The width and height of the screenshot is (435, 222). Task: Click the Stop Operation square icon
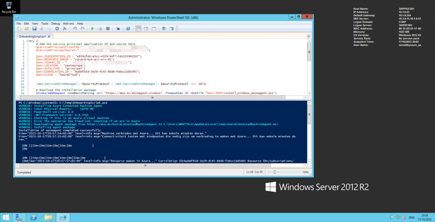click(108, 29)
